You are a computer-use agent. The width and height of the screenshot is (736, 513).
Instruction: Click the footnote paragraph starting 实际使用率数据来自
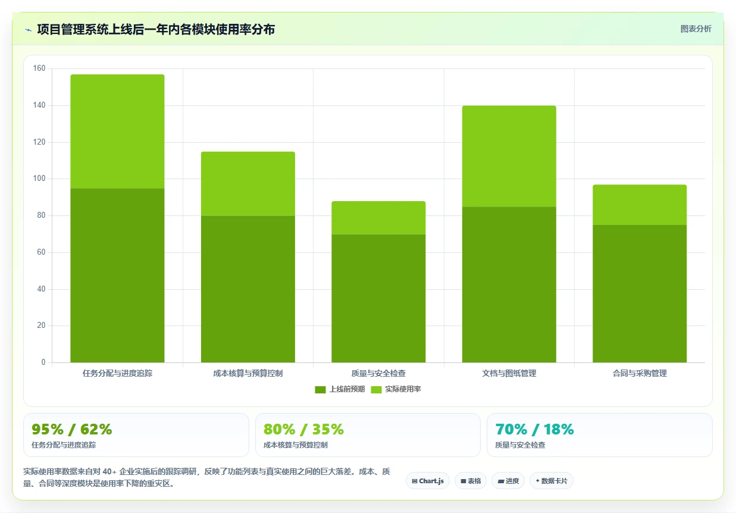(x=206, y=477)
